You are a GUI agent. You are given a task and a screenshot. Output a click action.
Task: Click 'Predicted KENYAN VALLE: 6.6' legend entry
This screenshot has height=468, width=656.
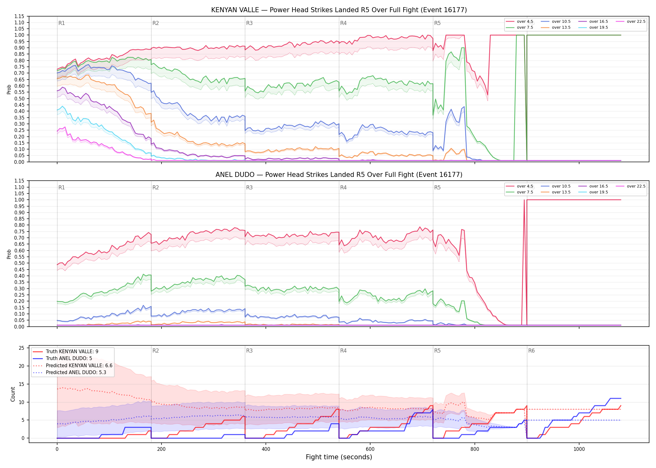tap(72, 366)
